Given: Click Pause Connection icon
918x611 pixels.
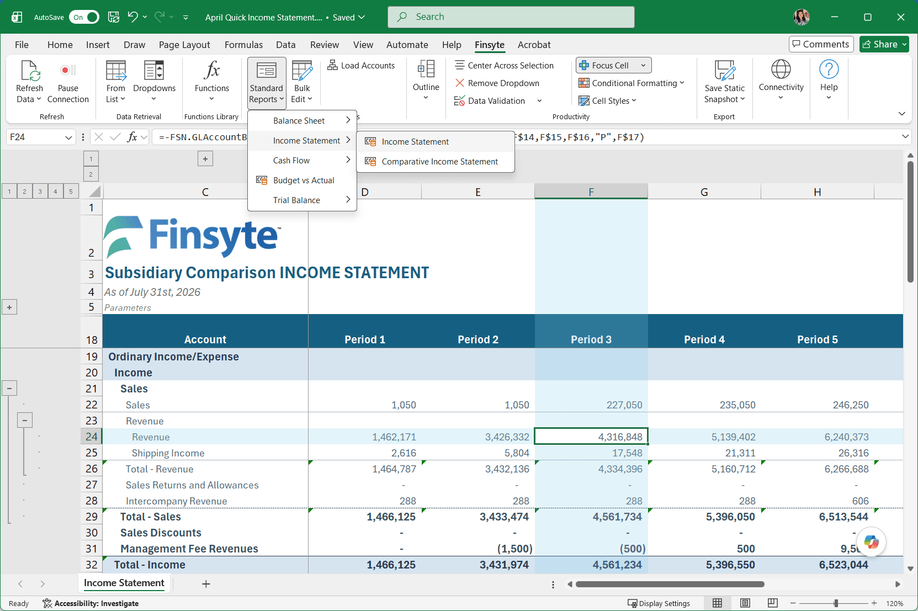Looking at the screenshot, I should coord(68,71).
